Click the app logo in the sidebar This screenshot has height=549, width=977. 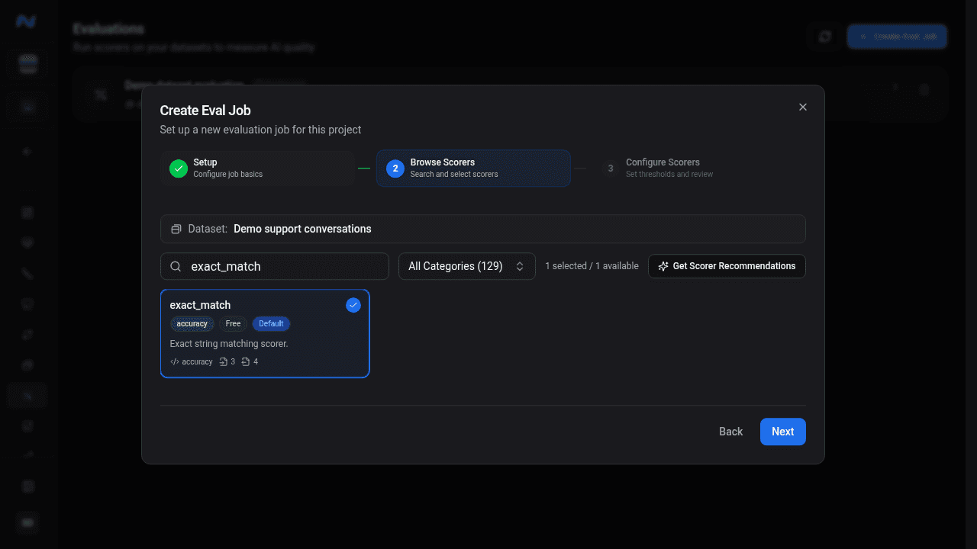click(27, 22)
